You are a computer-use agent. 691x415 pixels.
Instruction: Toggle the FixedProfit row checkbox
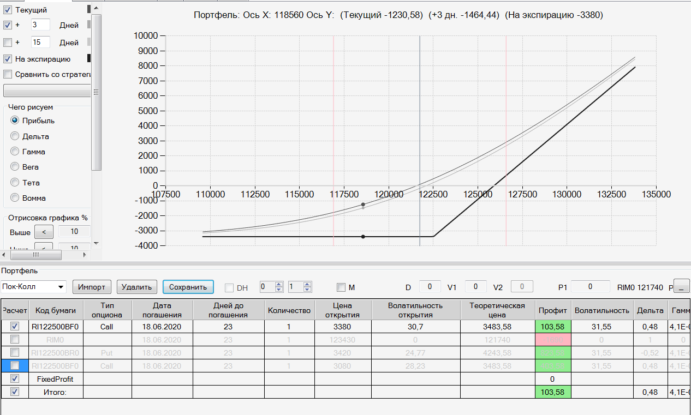[15, 378]
